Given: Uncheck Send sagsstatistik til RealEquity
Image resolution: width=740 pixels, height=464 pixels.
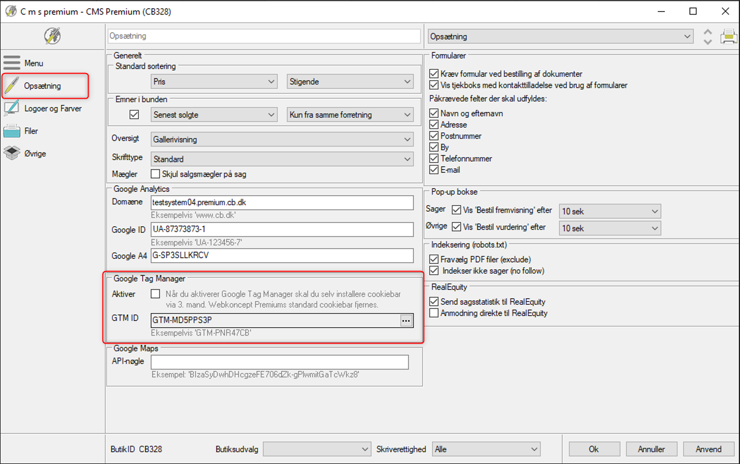Looking at the screenshot, I should (x=434, y=302).
